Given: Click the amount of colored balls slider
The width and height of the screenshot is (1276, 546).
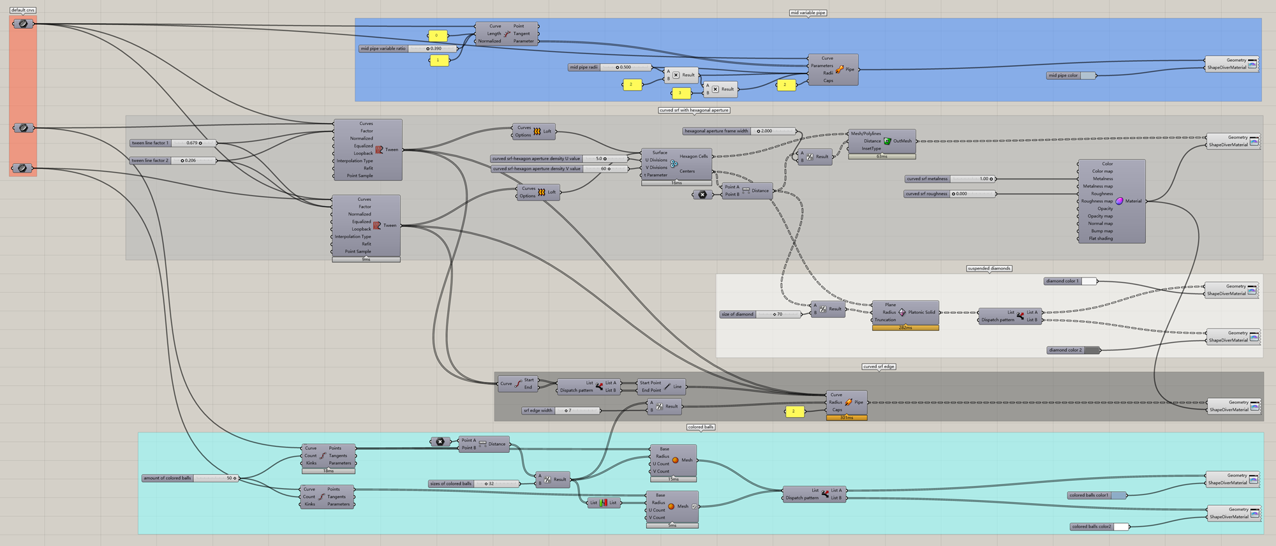Looking at the screenshot, I should [x=216, y=478].
